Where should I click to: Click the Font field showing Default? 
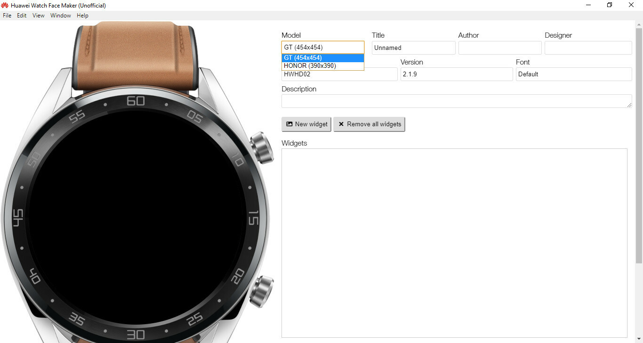click(x=574, y=74)
